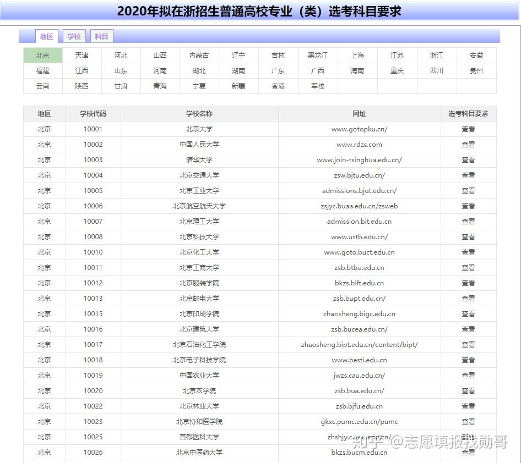Open www.rdzs.com link

coord(359,145)
